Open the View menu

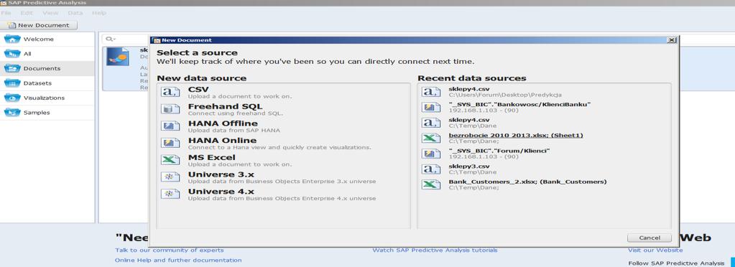(x=50, y=13)
